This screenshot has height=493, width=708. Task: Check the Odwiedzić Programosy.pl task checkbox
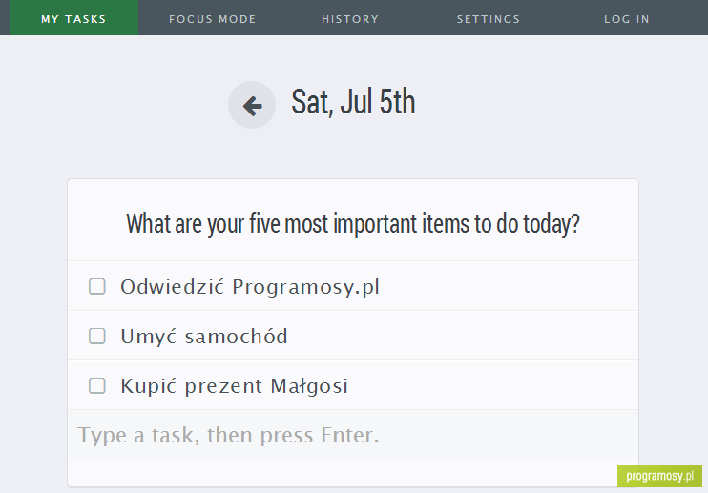[x=97, y=286]
